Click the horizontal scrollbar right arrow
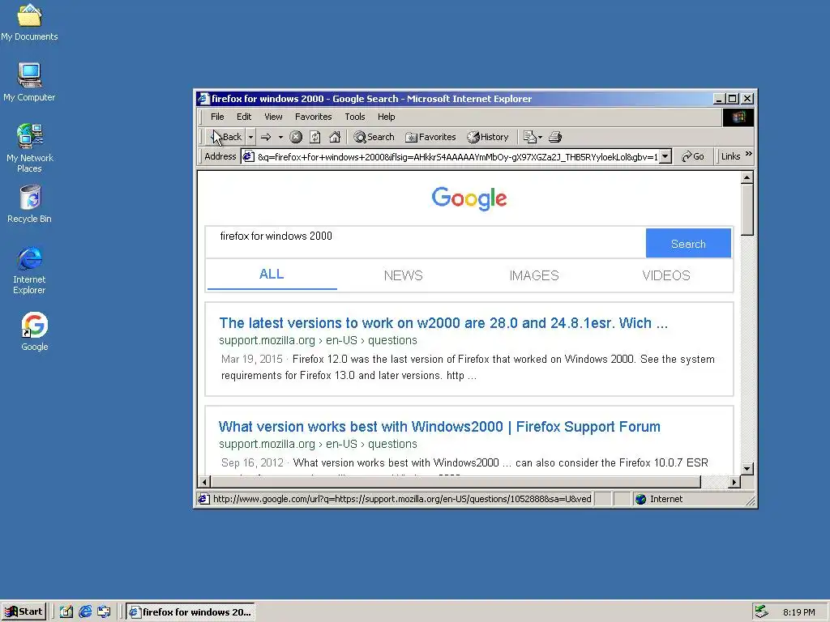The image size is (830, 622). point(734,482)
